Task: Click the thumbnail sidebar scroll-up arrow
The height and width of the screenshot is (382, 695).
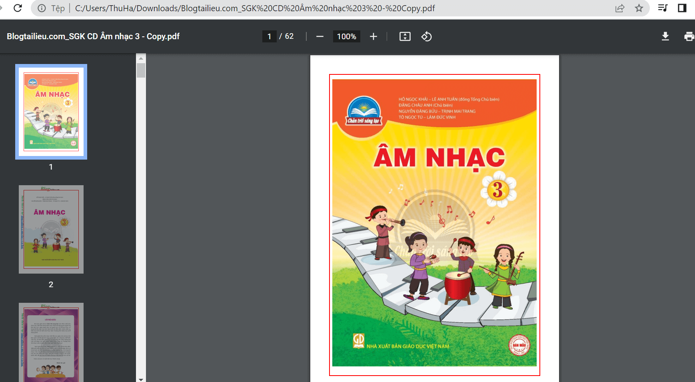Action: click(x=141, y=58)
